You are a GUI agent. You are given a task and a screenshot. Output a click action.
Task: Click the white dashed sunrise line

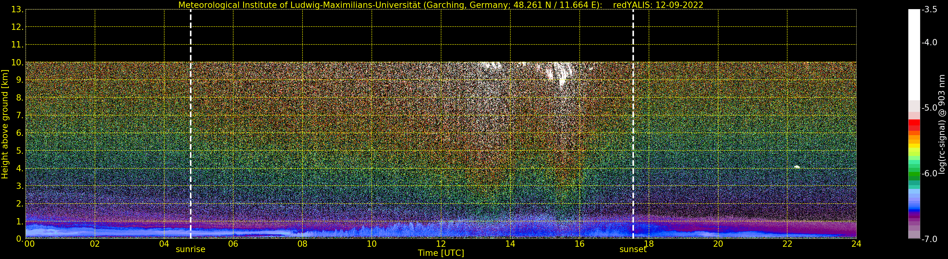click(190, 124)
